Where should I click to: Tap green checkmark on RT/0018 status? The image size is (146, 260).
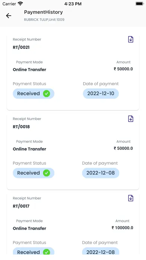[47, 173]
